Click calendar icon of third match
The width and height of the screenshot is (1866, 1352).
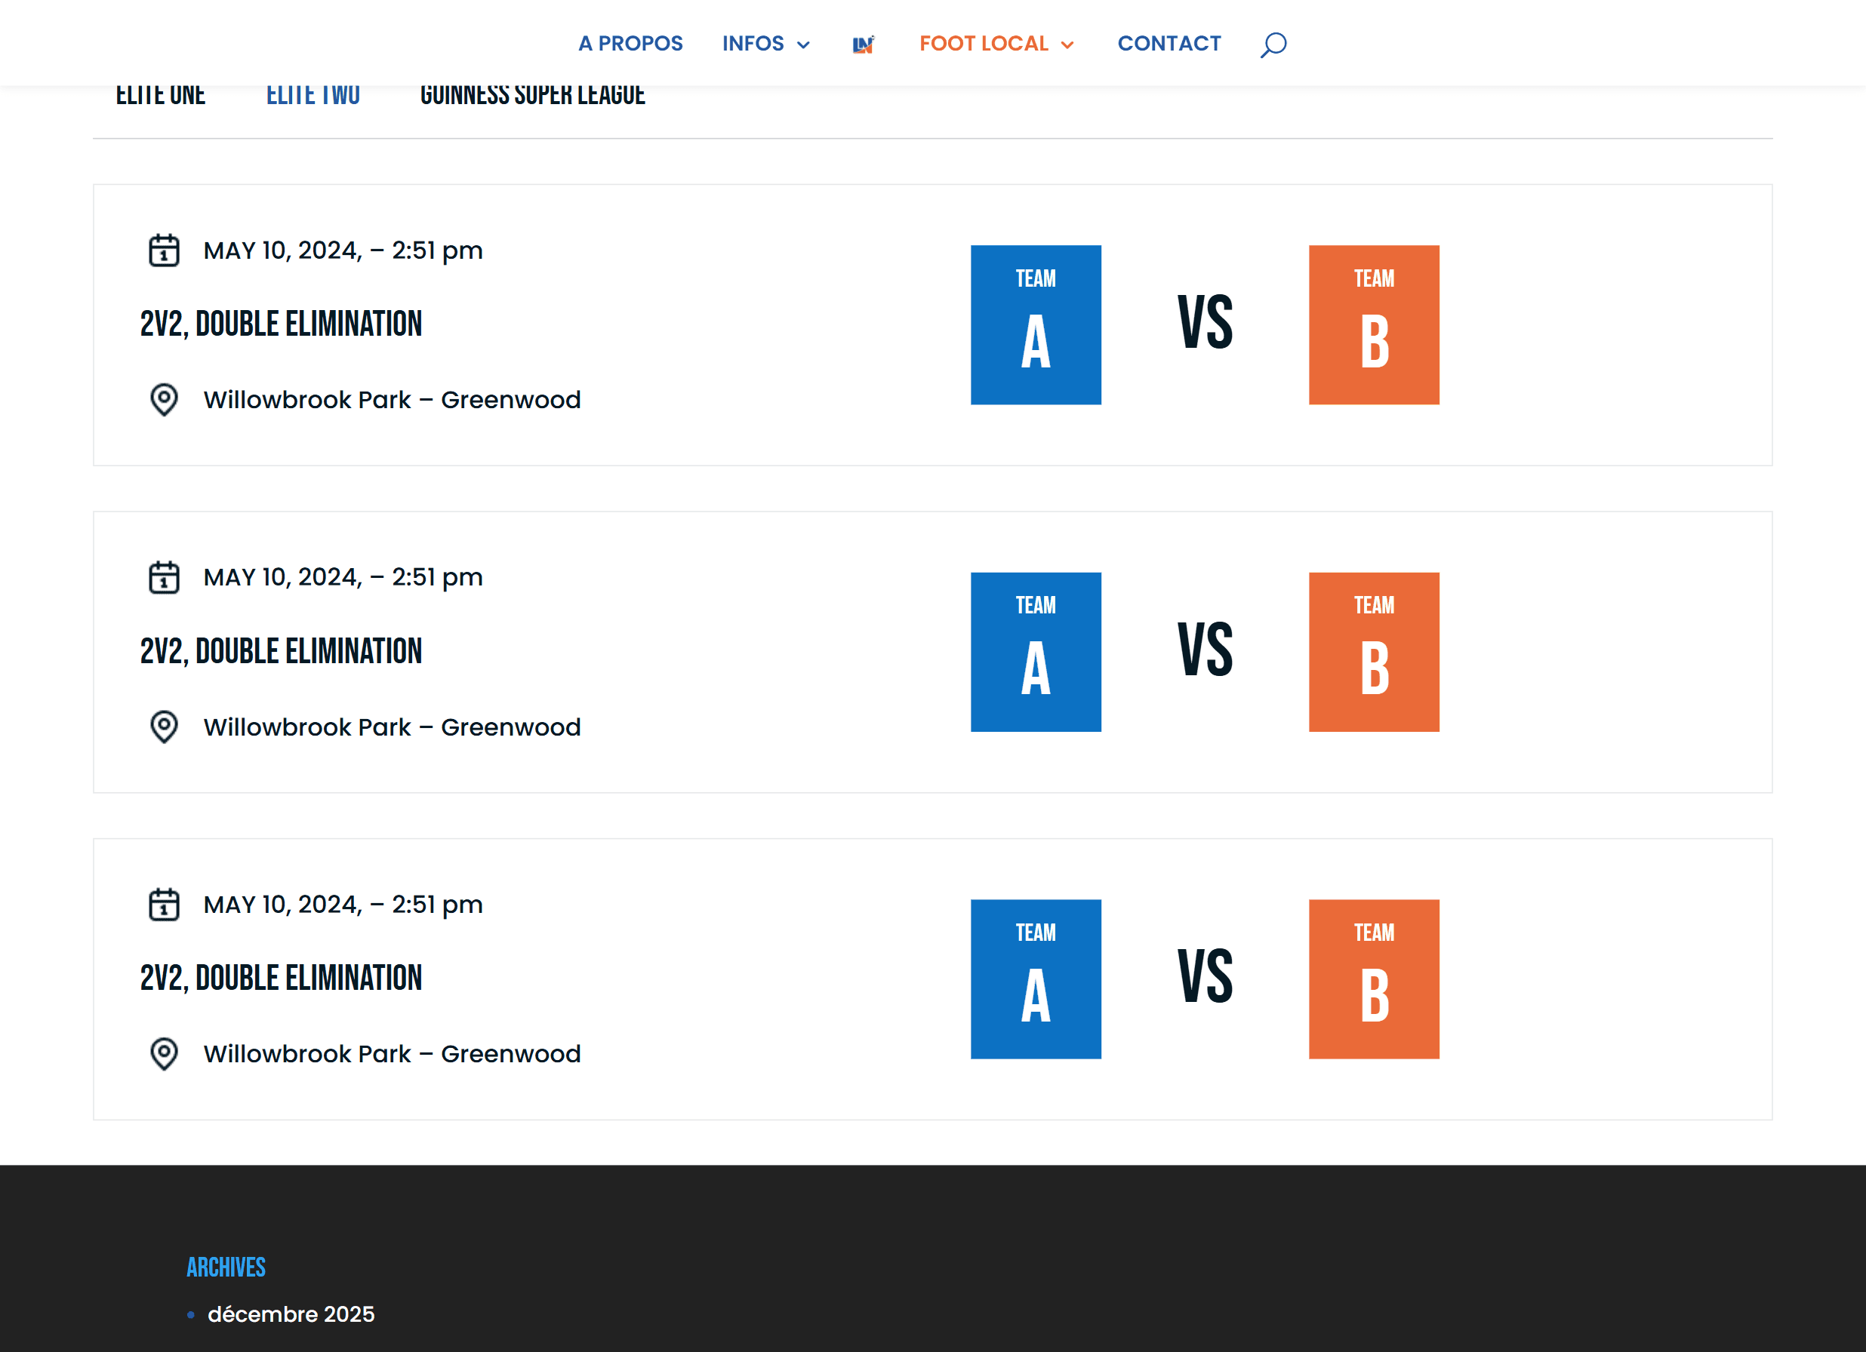[164, 905]
